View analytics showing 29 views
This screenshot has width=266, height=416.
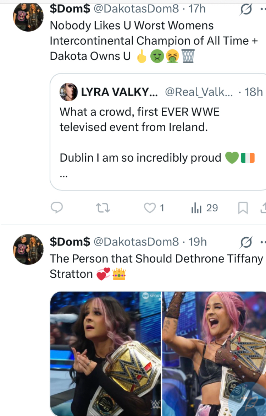click(205, 208)
